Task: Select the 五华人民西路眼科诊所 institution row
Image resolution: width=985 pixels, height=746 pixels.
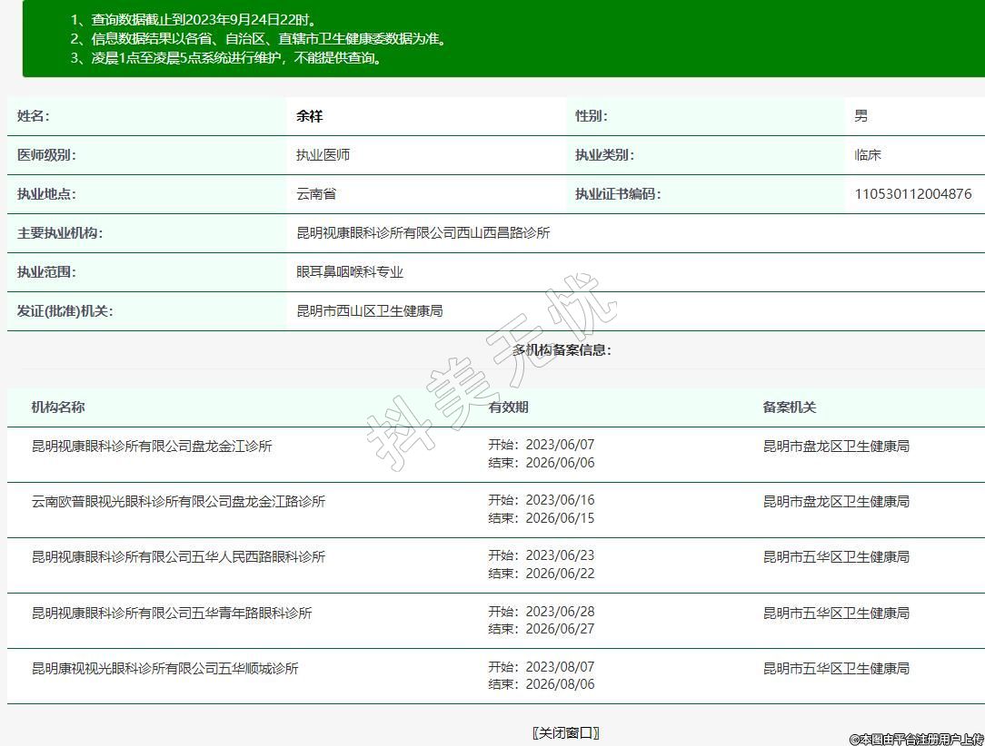Action: click(178, 557)
